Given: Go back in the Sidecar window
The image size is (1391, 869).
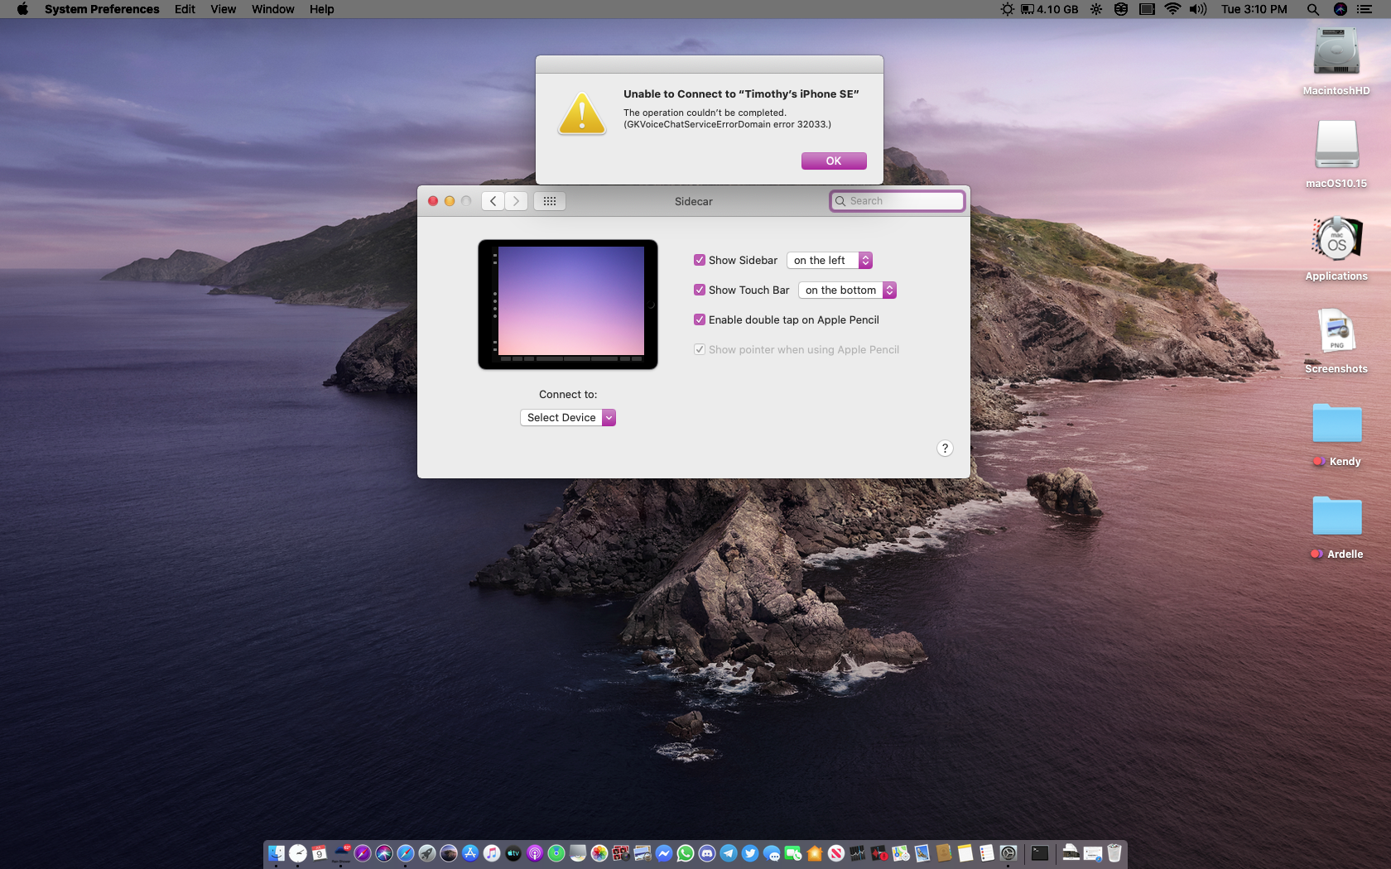Looking at the screenshot, I should (x=493, y=201).
